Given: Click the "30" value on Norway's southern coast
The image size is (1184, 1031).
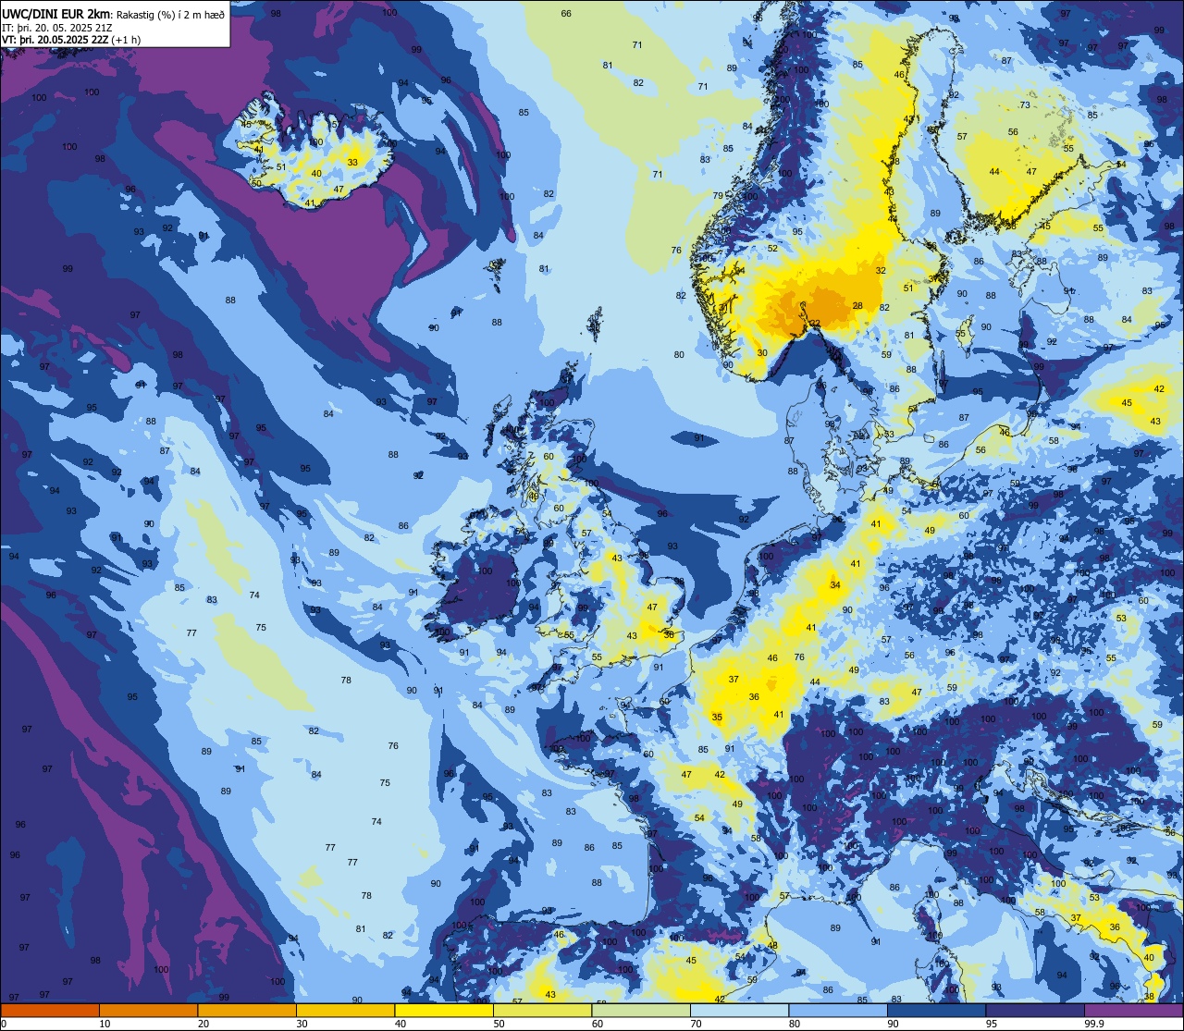Looking at the screenshot, I should [762, 353].
